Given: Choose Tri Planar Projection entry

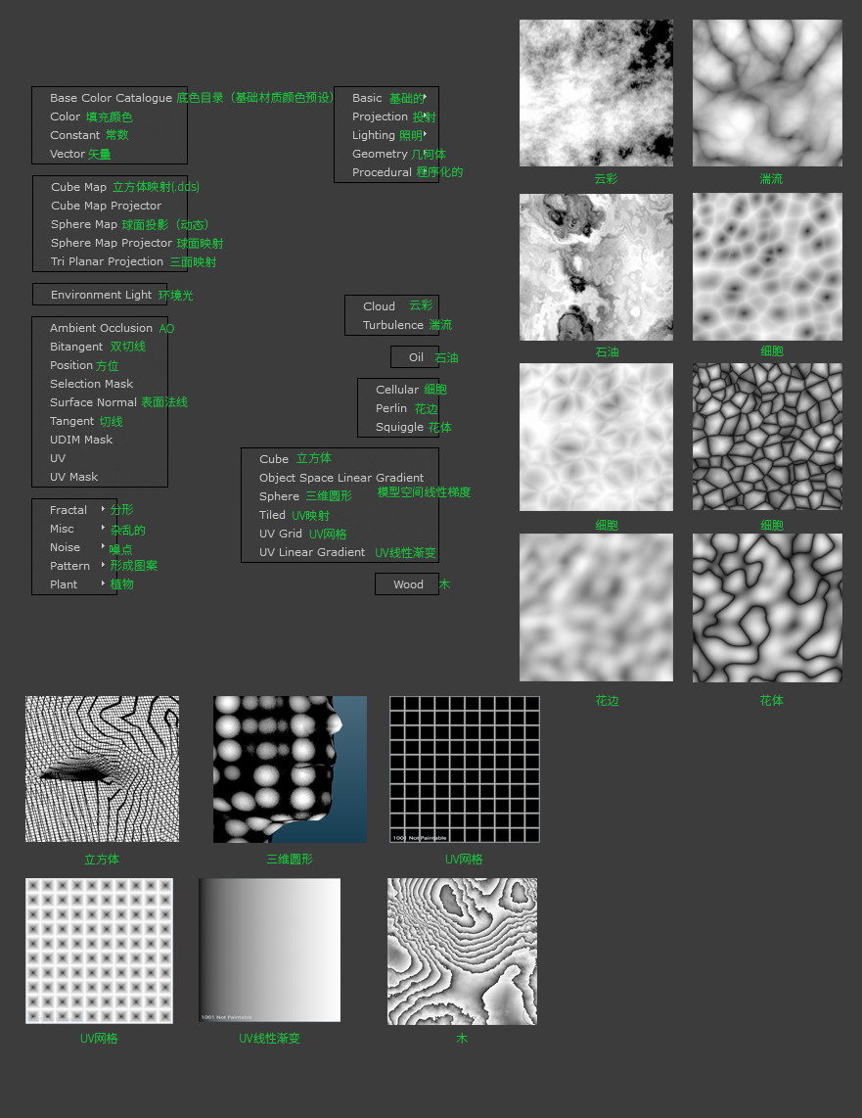Looking at the screenshot, I should [108, 261].
